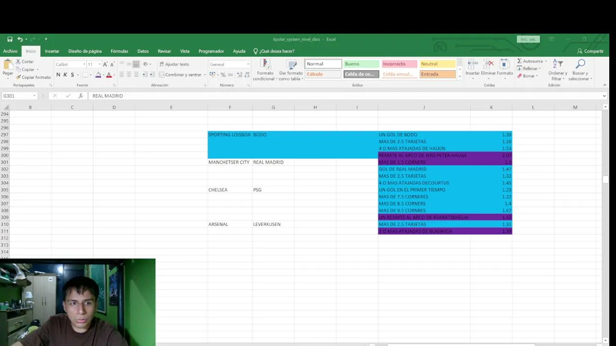Center text horizontally

tap(129, 74)
